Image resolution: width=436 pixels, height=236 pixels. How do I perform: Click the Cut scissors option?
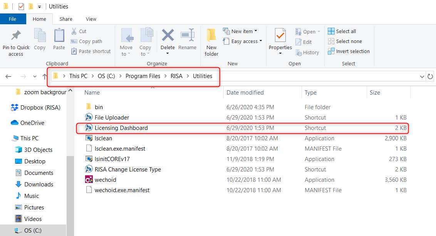79,31
